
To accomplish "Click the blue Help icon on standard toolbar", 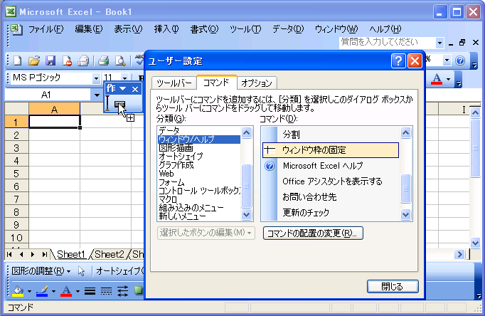I will [x=460, y=60].
